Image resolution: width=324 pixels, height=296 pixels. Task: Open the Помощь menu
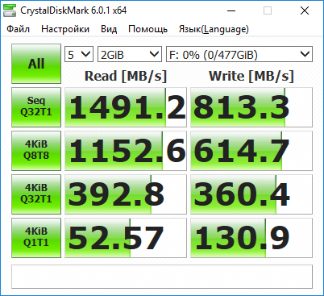(147, 29)
